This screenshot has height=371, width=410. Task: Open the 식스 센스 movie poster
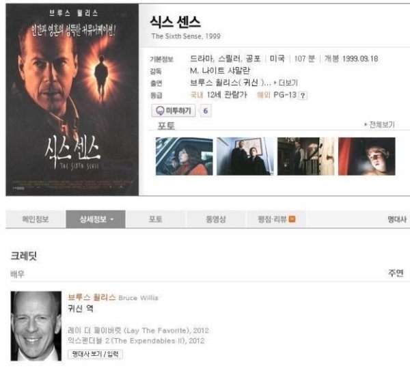(x=72, y=100)
